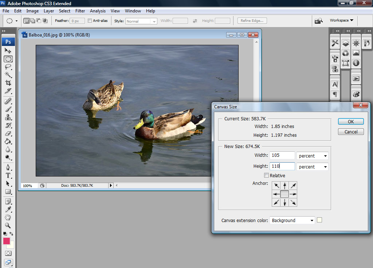
Task: Expand the toolbox double arrows
Action: tap(4, 31)
